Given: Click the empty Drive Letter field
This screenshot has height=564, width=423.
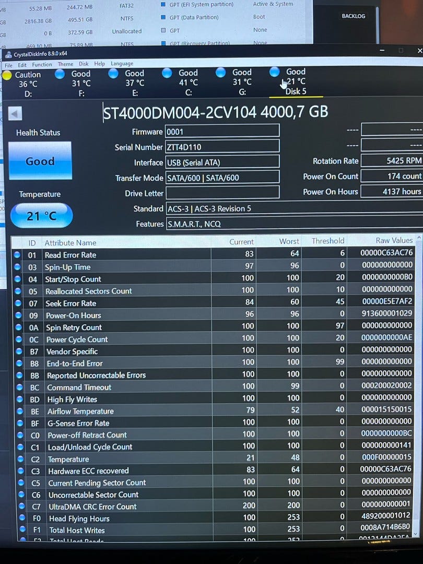Looking at the screenshot, I should point(222,192).
